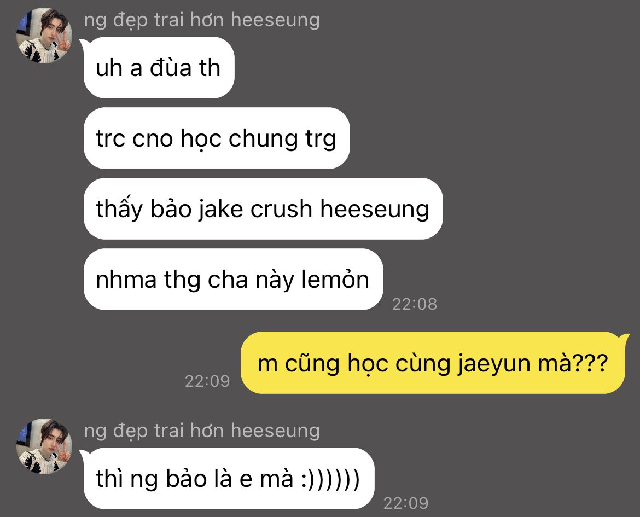Select the 'uh a đùa th' message bubble
This screenshot has height=517, width=640.
pyautogui.click(x=159, y=67)
